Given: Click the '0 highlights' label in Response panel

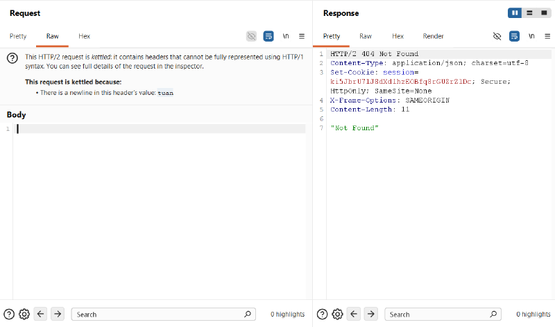Looking at the screenshot, I should click(533, 315).
